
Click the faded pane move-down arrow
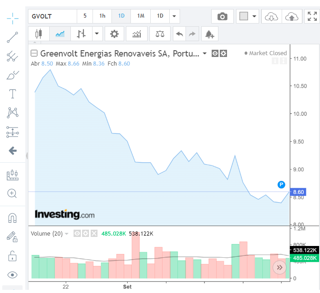coord(275,61)
